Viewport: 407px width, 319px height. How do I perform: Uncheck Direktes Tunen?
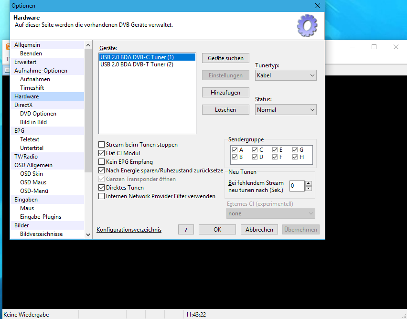coord(101,187)
